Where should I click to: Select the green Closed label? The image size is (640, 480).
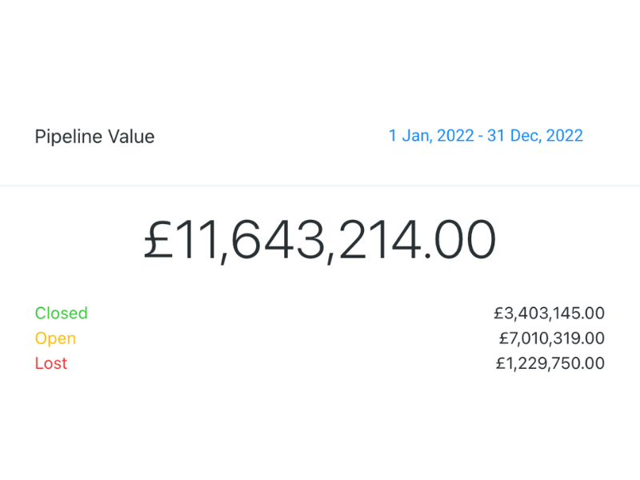pos(61,313)
